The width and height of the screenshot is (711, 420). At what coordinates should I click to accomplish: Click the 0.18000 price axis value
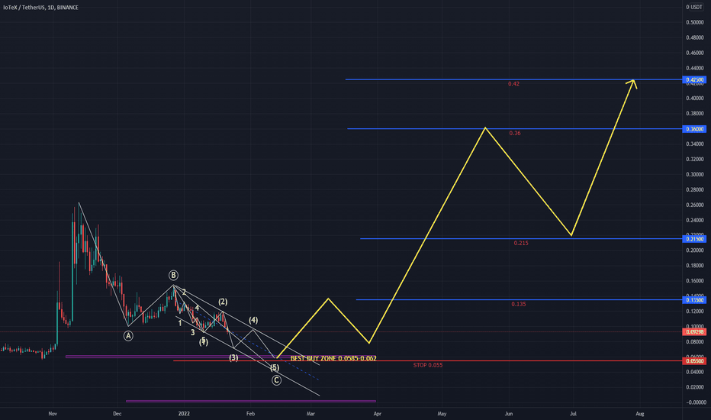click(x=695, y=266)
